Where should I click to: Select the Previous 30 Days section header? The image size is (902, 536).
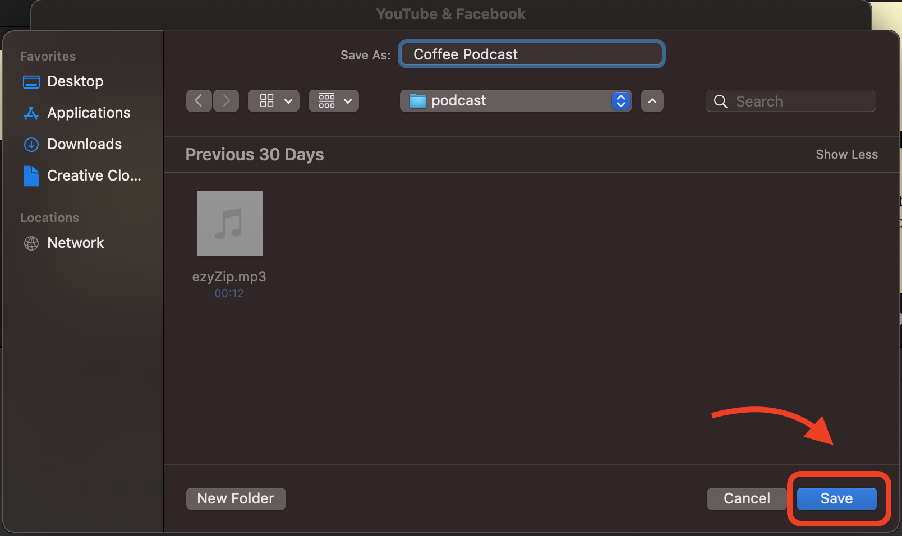pos(254,154)
